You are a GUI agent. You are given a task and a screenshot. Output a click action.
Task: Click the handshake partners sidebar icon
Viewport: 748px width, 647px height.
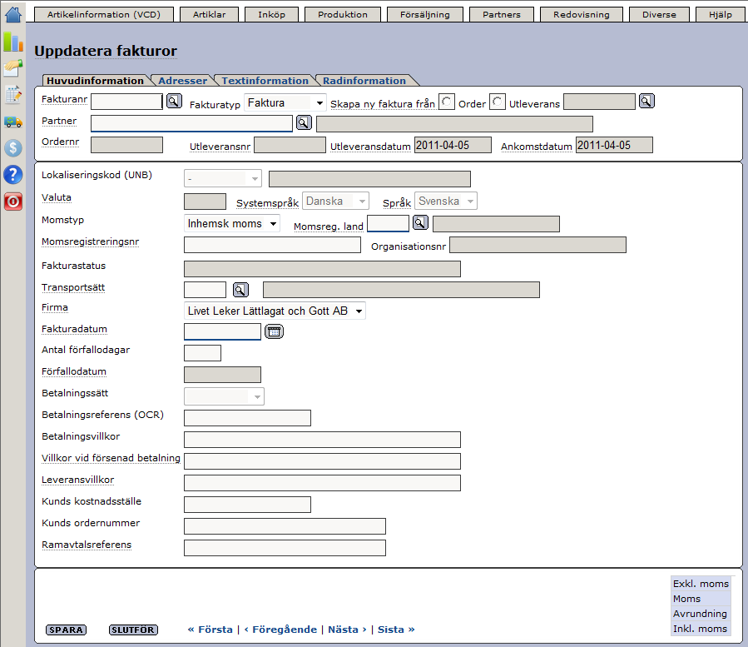pyautogui.click(x=12, y=67)
